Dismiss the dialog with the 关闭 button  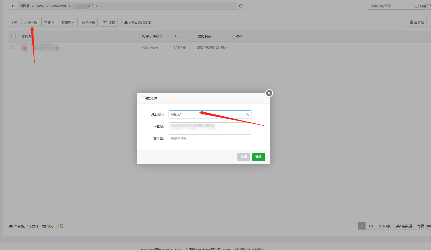click(244, 157)
